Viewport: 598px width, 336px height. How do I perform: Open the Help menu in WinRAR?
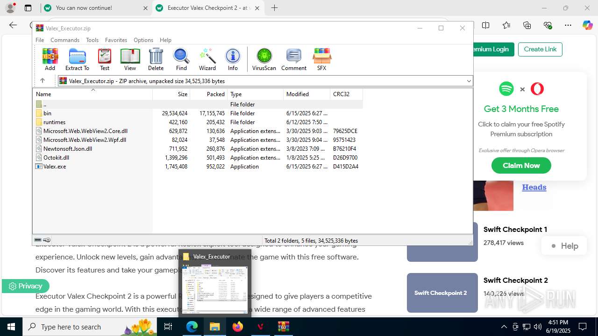click(165, 40)
